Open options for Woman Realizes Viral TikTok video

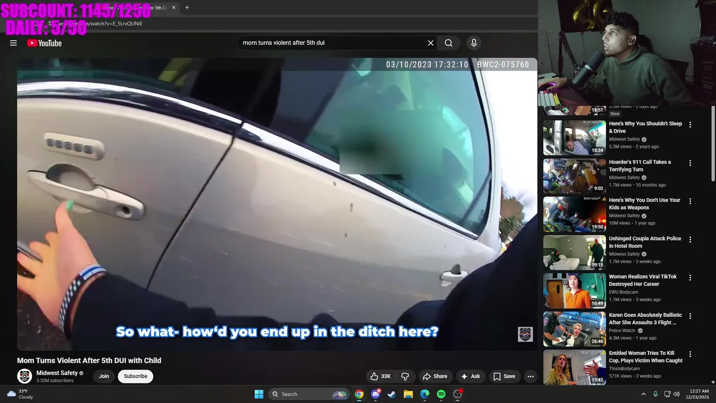tap(690, 278)
